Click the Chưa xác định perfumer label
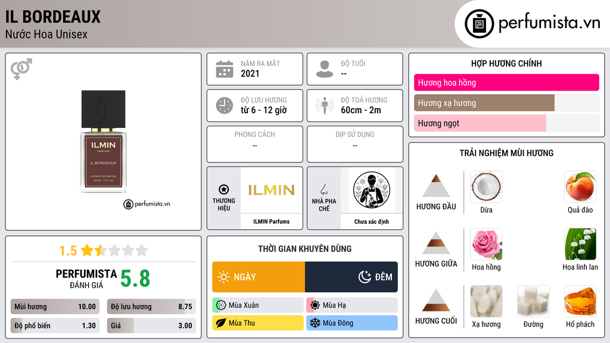 (x=372, y=222)
